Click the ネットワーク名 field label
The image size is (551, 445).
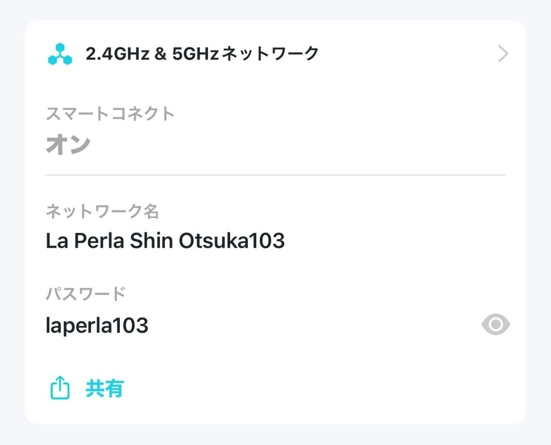(102, 211)
